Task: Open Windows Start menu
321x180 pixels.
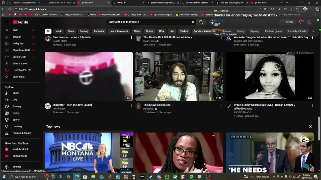Action: point(4,177)
